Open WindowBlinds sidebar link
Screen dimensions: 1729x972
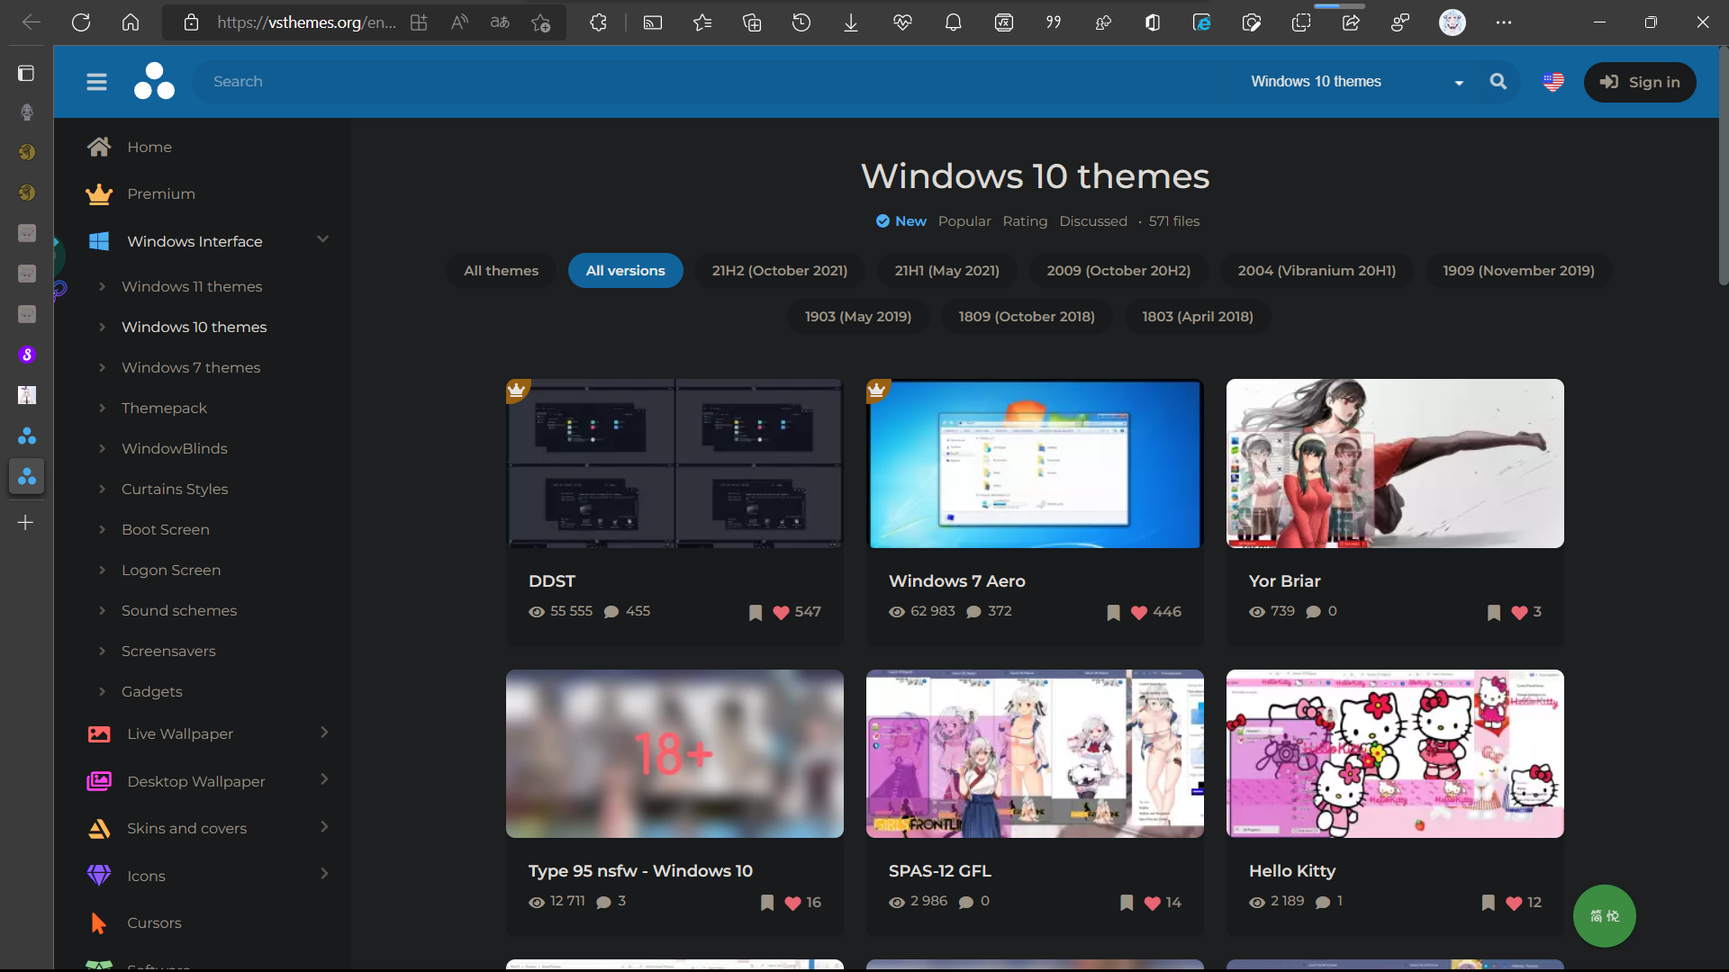coord(174,448)
